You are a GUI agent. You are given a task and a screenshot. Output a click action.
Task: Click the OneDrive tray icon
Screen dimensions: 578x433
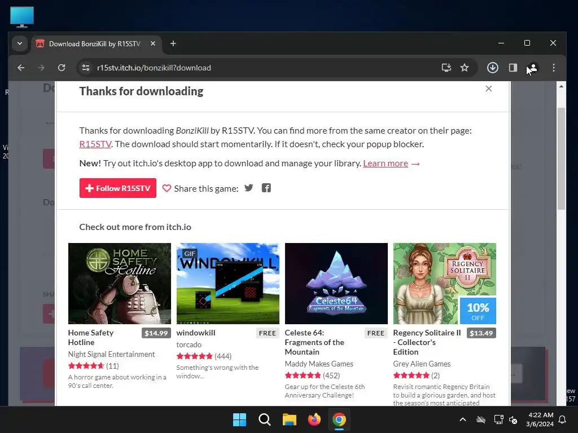[481, 419]
